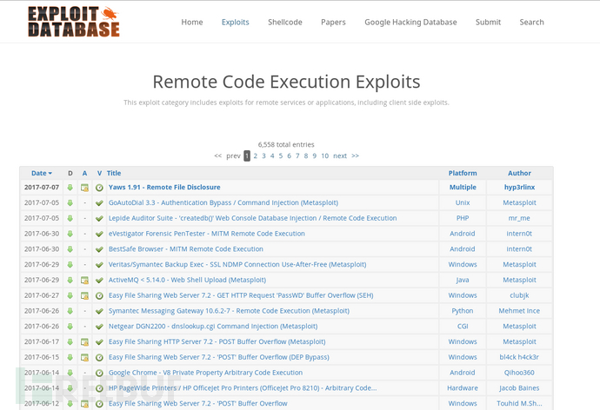The width and height of the screenshot is (600, 410).
Task: View author hyp3rlinx
Action: pyautogui.click(x=519, y=188)
